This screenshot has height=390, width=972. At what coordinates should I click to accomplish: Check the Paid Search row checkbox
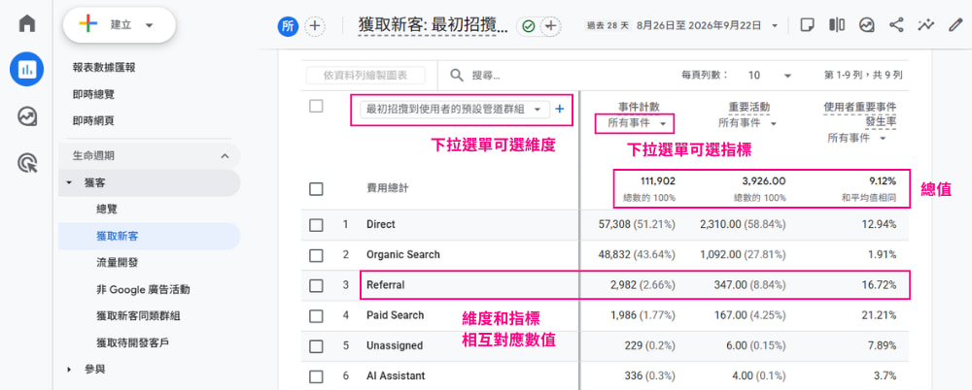(x=316, y=315)
